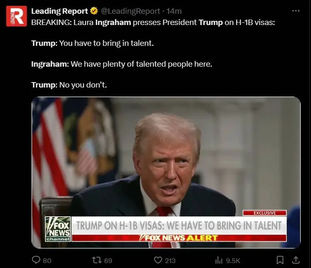The image size is (311, 268).
Task: Click the 213 likes count
Action: pos(170,260)
